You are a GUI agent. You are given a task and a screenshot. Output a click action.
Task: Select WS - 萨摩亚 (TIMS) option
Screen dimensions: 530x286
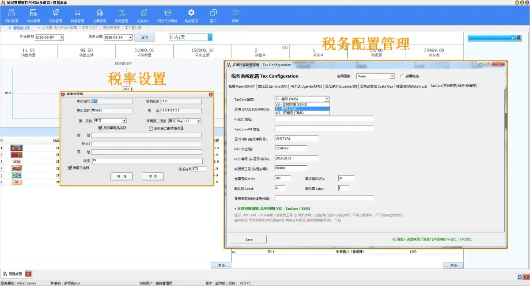click(302, 113)
